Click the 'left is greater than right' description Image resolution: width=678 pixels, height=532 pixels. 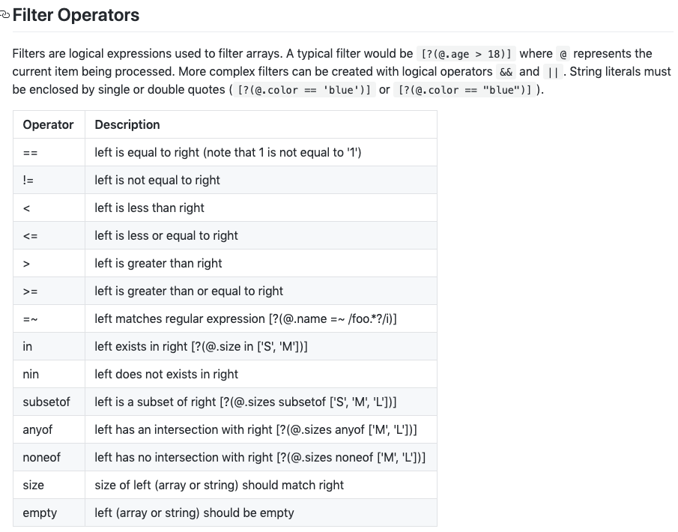click(x=158, y=264)
